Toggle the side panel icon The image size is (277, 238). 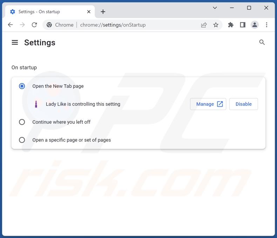243,25
